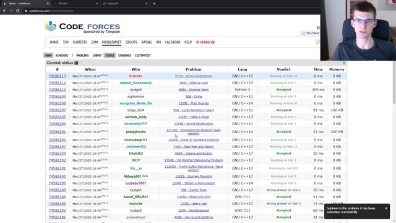The width and height of the screenshot is (396, 223).
Task: Open submission 74586188
Action: coord(58,190)
